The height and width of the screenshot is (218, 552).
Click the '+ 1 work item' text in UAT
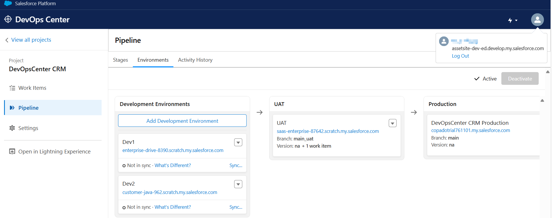(x=316, y=146)
